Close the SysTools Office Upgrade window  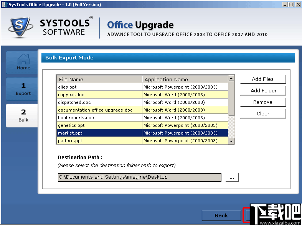pos(298,5)
